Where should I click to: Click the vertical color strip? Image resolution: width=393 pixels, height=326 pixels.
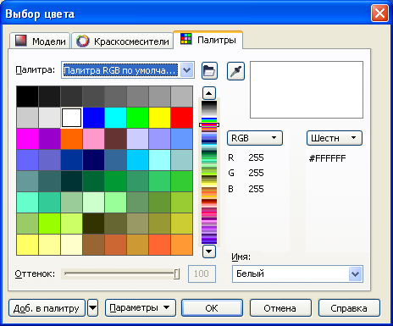pos(209,172)
